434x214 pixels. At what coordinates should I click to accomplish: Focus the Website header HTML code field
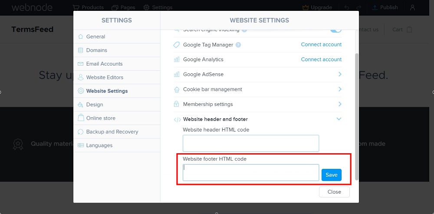[x=251, y=143]
